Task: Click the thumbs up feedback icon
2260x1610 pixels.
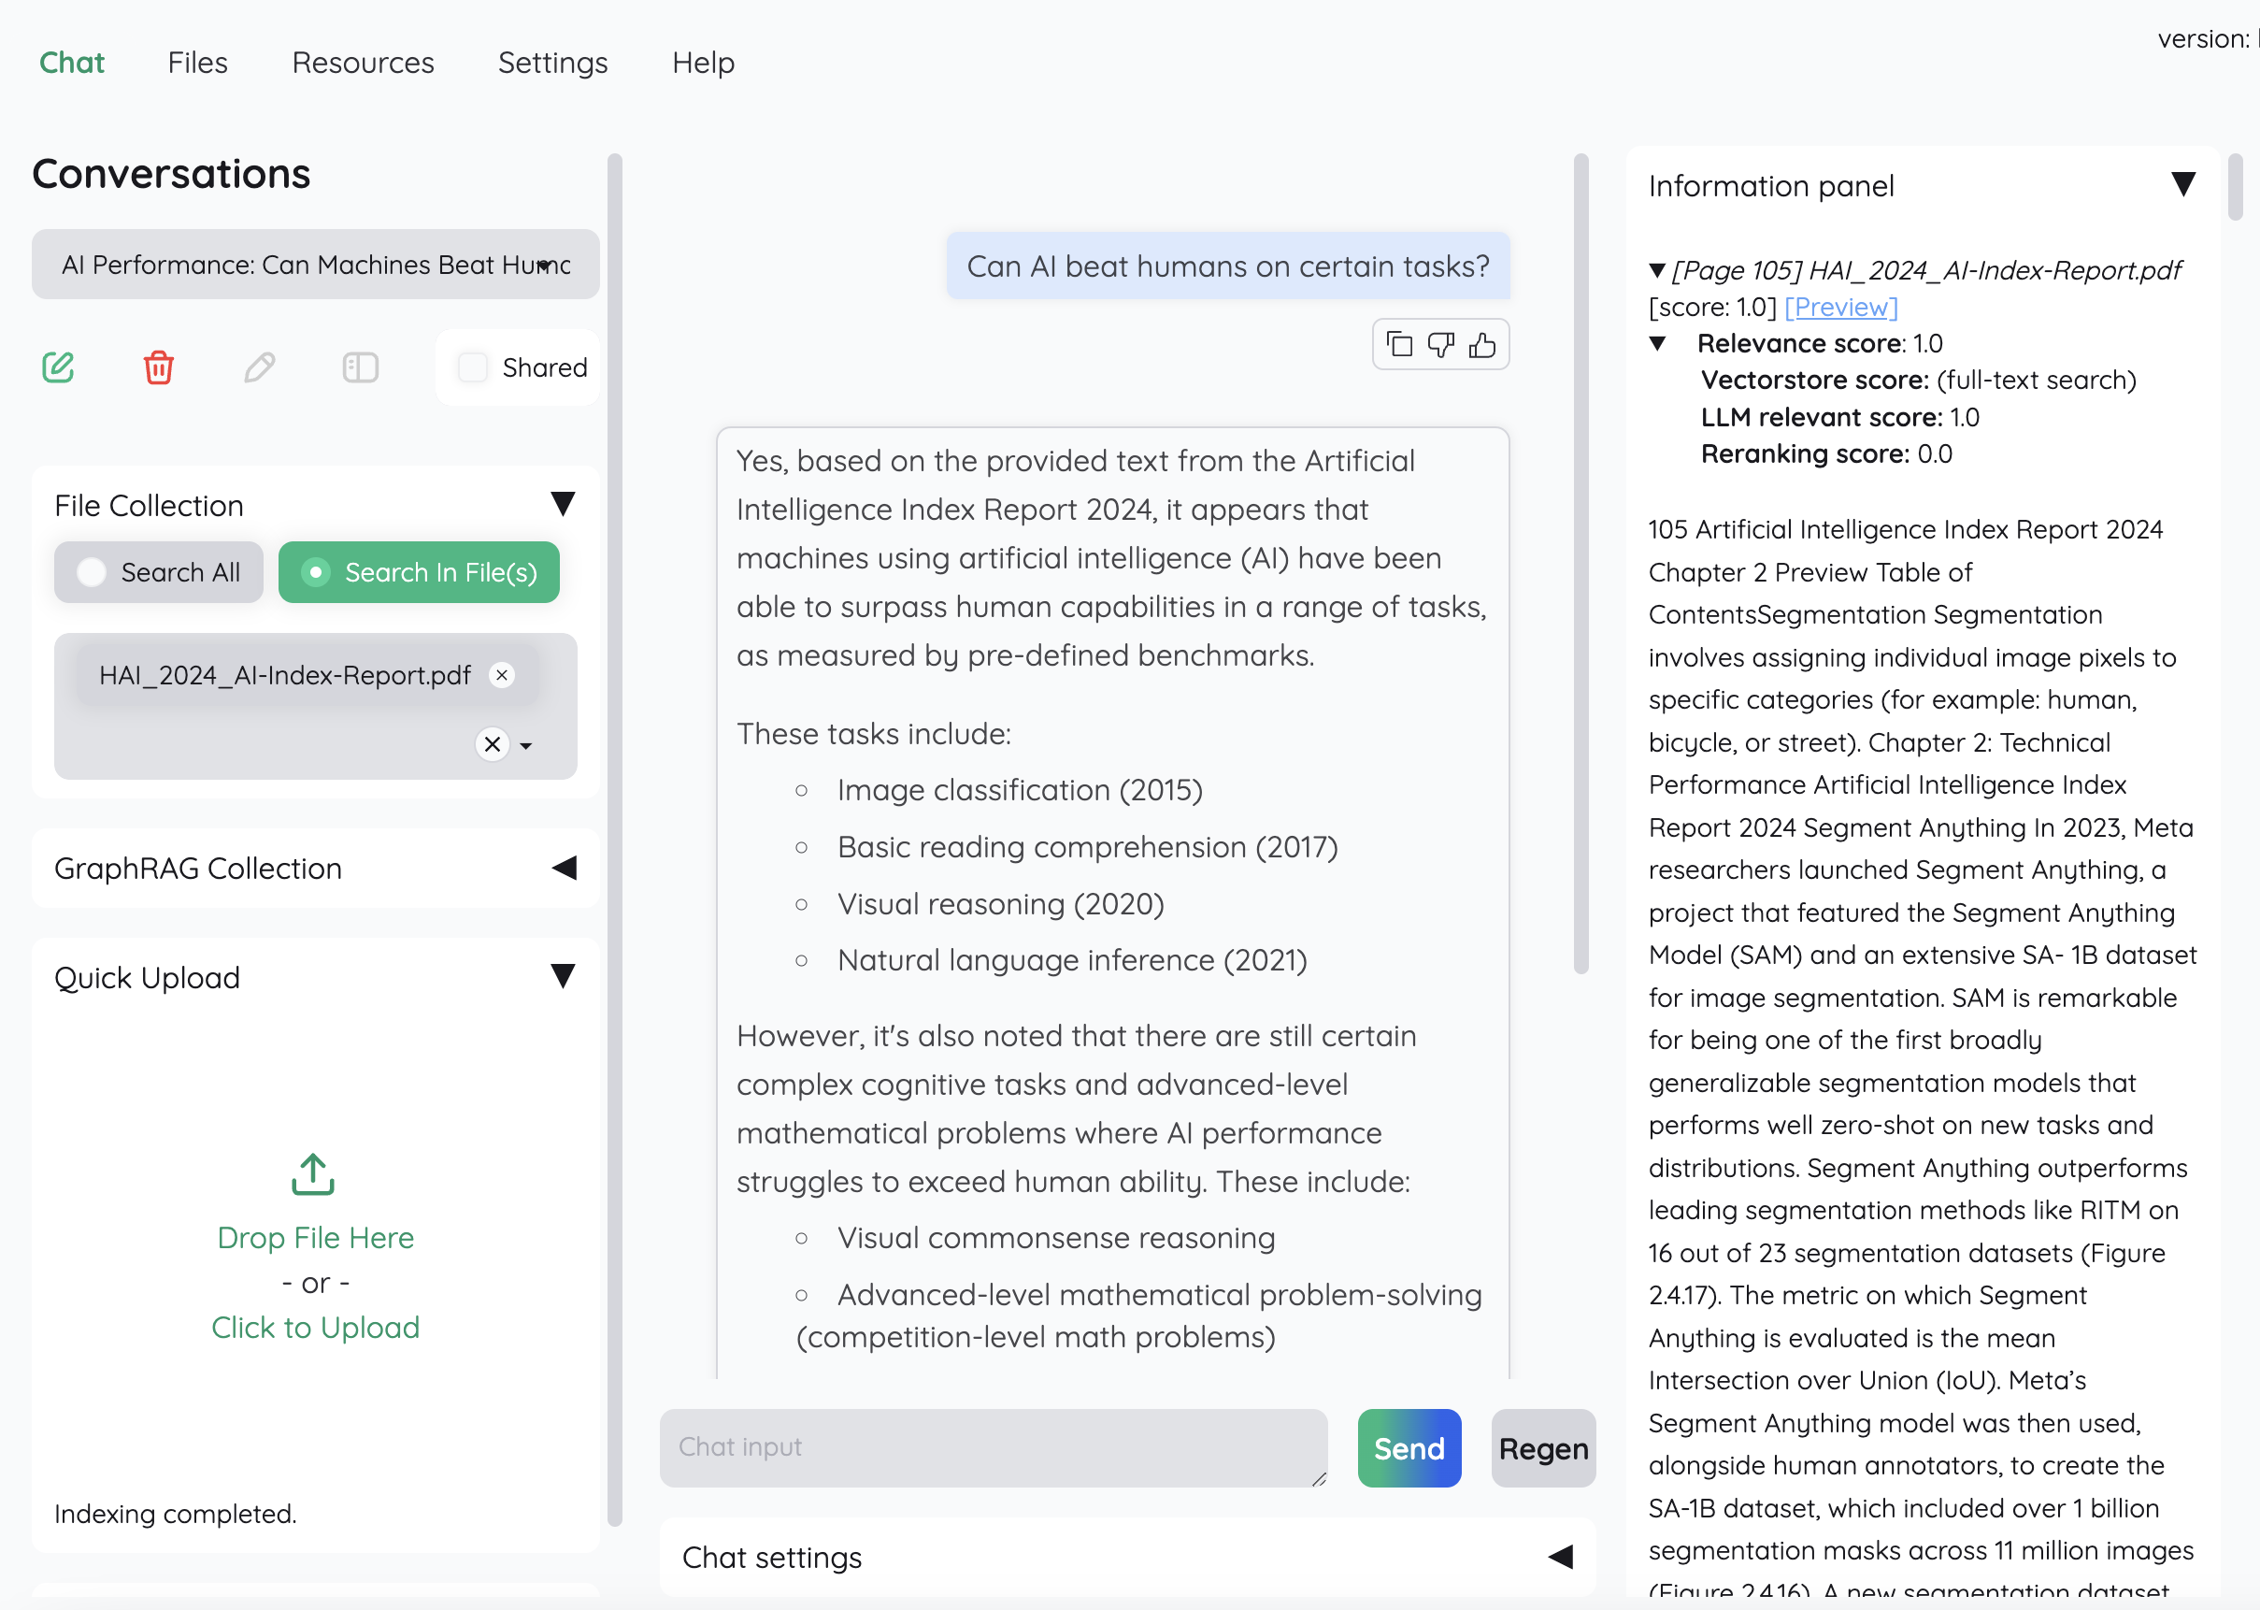Action: click(1480, 343)
